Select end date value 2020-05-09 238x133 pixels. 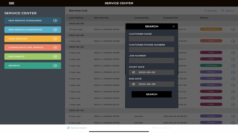tap(147, 84)
